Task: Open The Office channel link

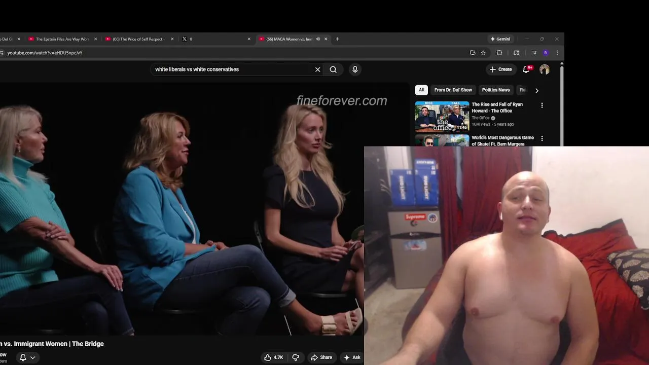Action: click(x=481, y=118)
